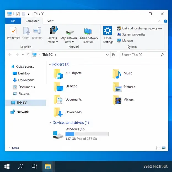
Task: Click New folder in Quick Access Toolbar
Action: tap(24, 14)
